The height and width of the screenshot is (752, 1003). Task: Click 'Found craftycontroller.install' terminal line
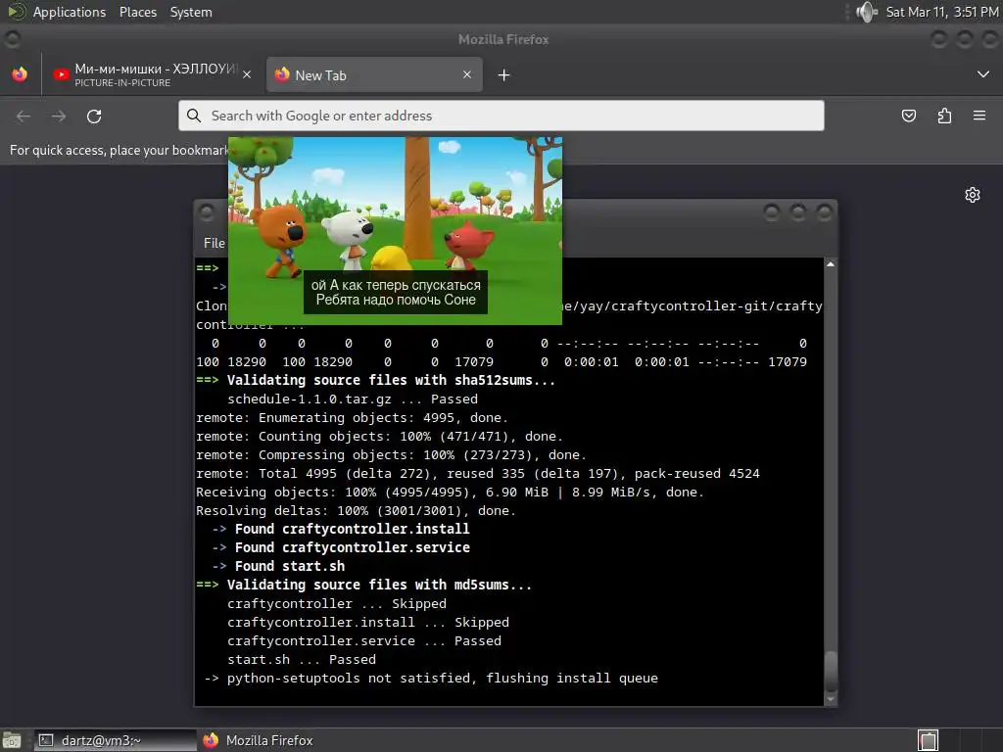[341, 530]
